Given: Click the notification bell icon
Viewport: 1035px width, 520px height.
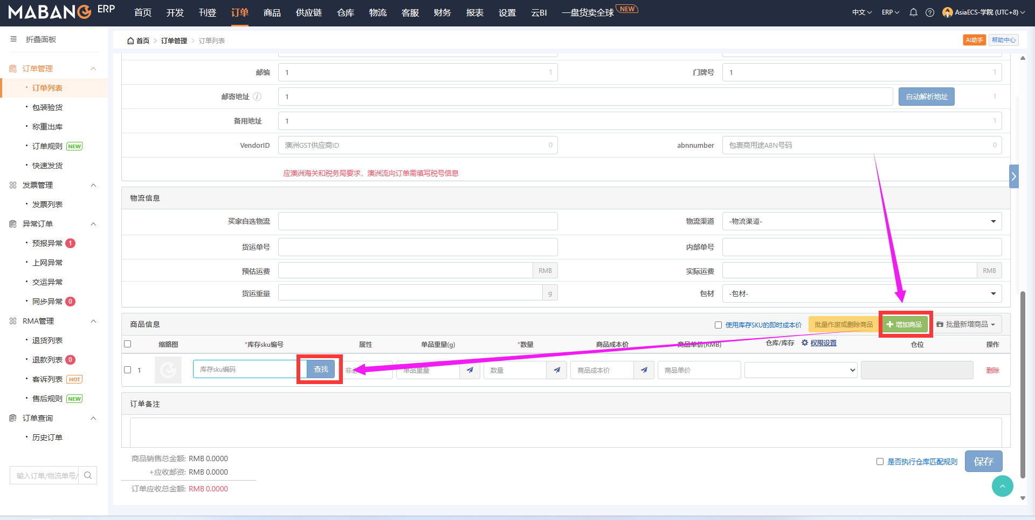Looking at the screenshot, I should point(913,12).
